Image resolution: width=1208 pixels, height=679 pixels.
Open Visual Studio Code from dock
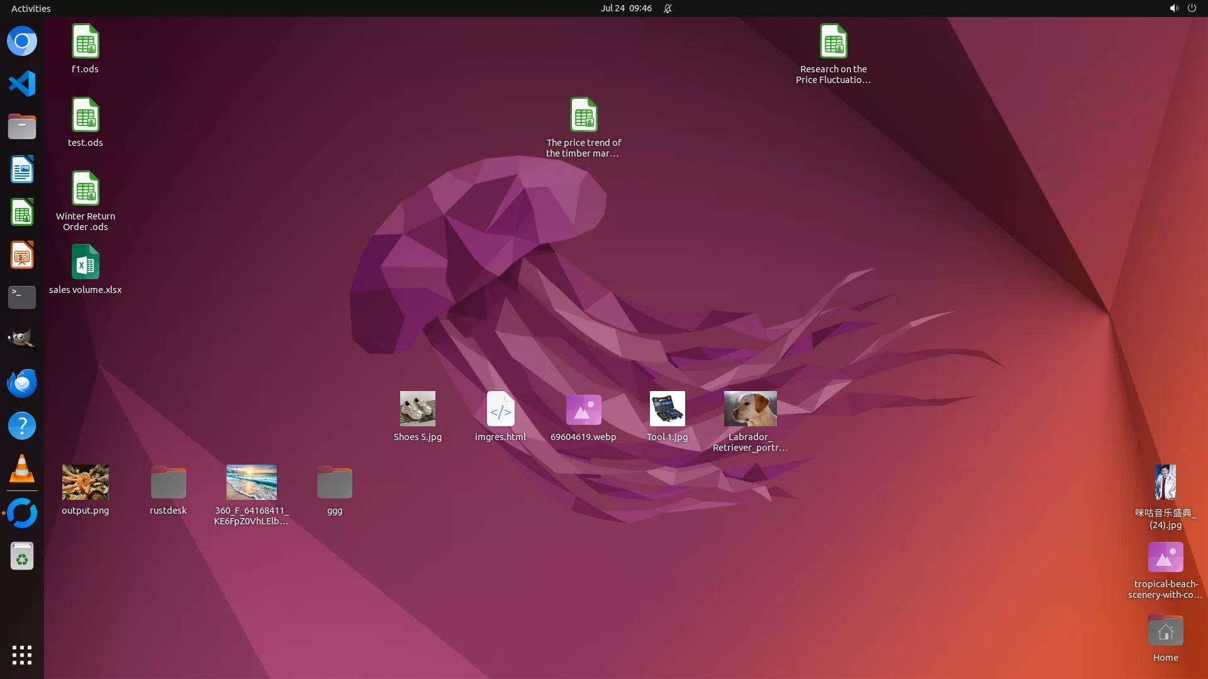coord(22,84)
